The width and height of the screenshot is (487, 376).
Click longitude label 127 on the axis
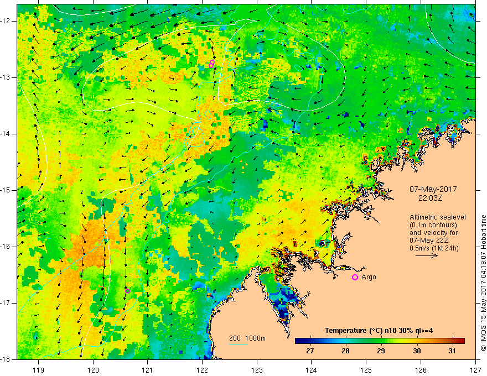(x=475, y=370)
